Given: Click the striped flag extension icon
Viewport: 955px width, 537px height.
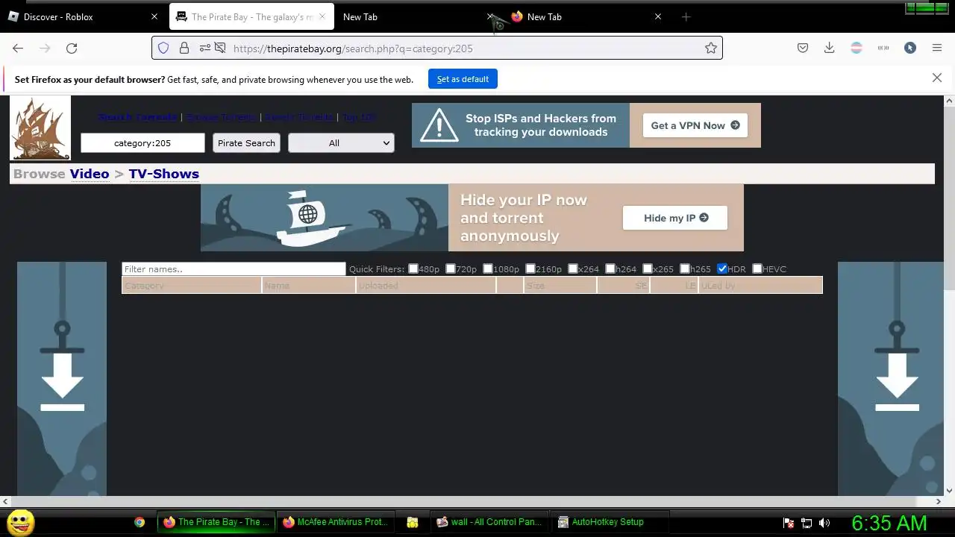Looking at the screenshot, I should tap(857, 48).
